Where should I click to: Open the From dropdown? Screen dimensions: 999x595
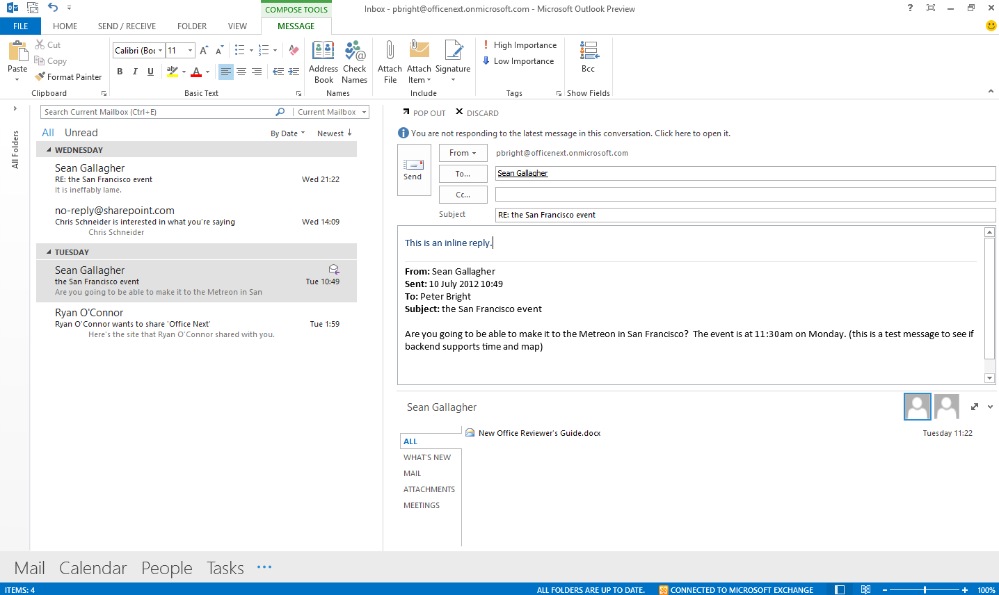[x=463, y=152]
